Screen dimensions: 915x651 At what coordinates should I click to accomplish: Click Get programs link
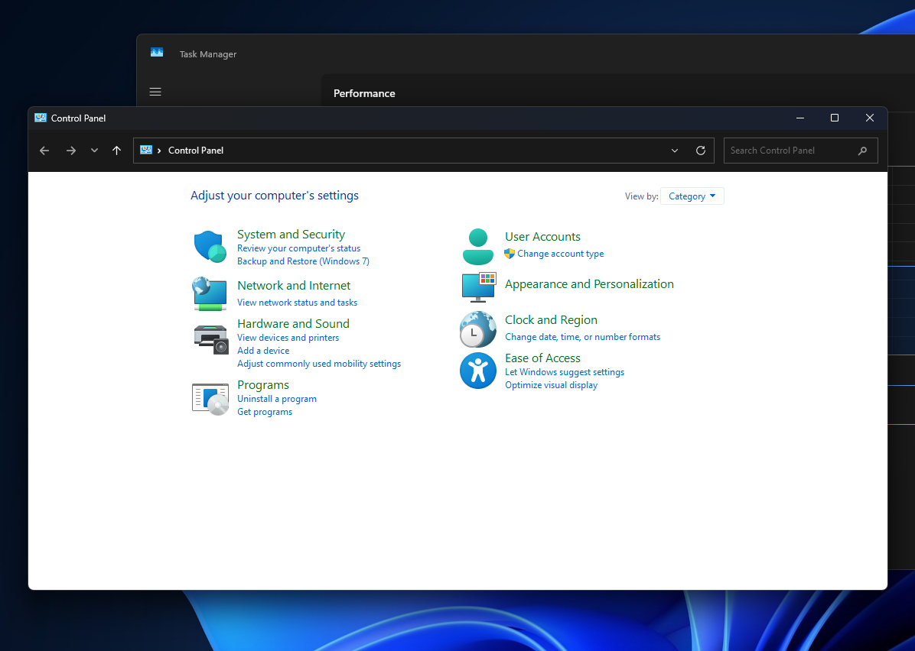(x=265, y=412)
